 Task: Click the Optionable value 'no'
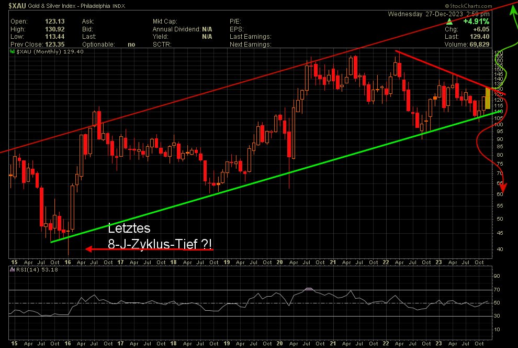tap(131, 45)
